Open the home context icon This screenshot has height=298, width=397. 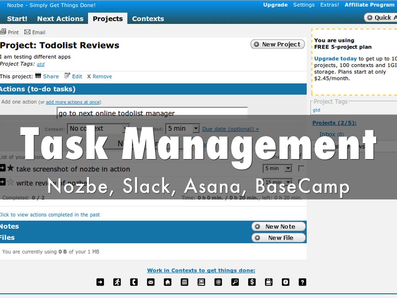point(167,282)
